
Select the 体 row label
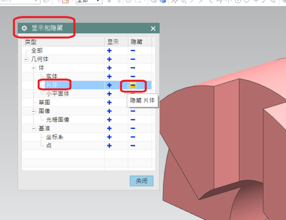point(41,68)
